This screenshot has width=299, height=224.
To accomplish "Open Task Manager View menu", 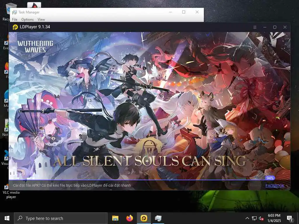I will [x=41, y=20].
